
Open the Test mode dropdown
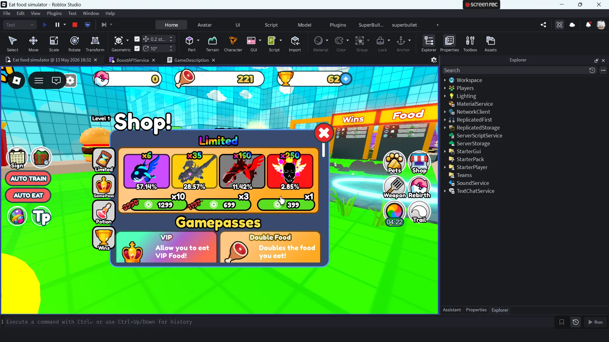point(20,25)
